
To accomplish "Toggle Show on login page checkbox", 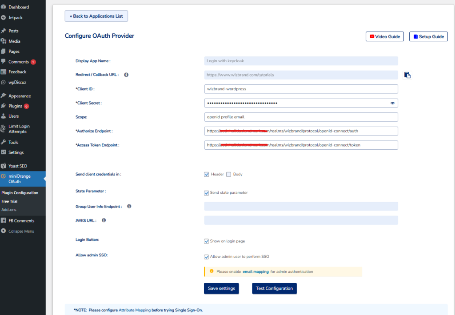I will pos(207,241).
